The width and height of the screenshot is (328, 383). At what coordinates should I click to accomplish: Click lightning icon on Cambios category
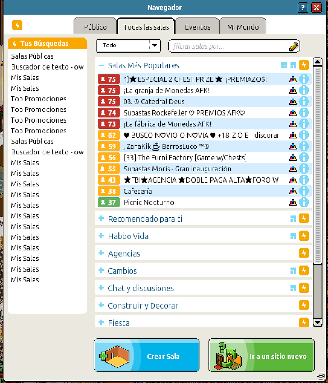click(304, 271)
